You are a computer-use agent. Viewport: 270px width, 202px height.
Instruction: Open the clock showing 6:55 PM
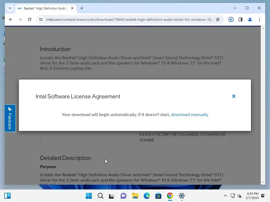(252, 196)
